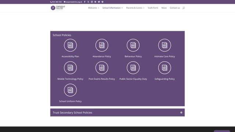Click the Behaviour Policy text link
The height and width of the screenshot is (132, 235).
pyautogui.click(x=133, y=56)
